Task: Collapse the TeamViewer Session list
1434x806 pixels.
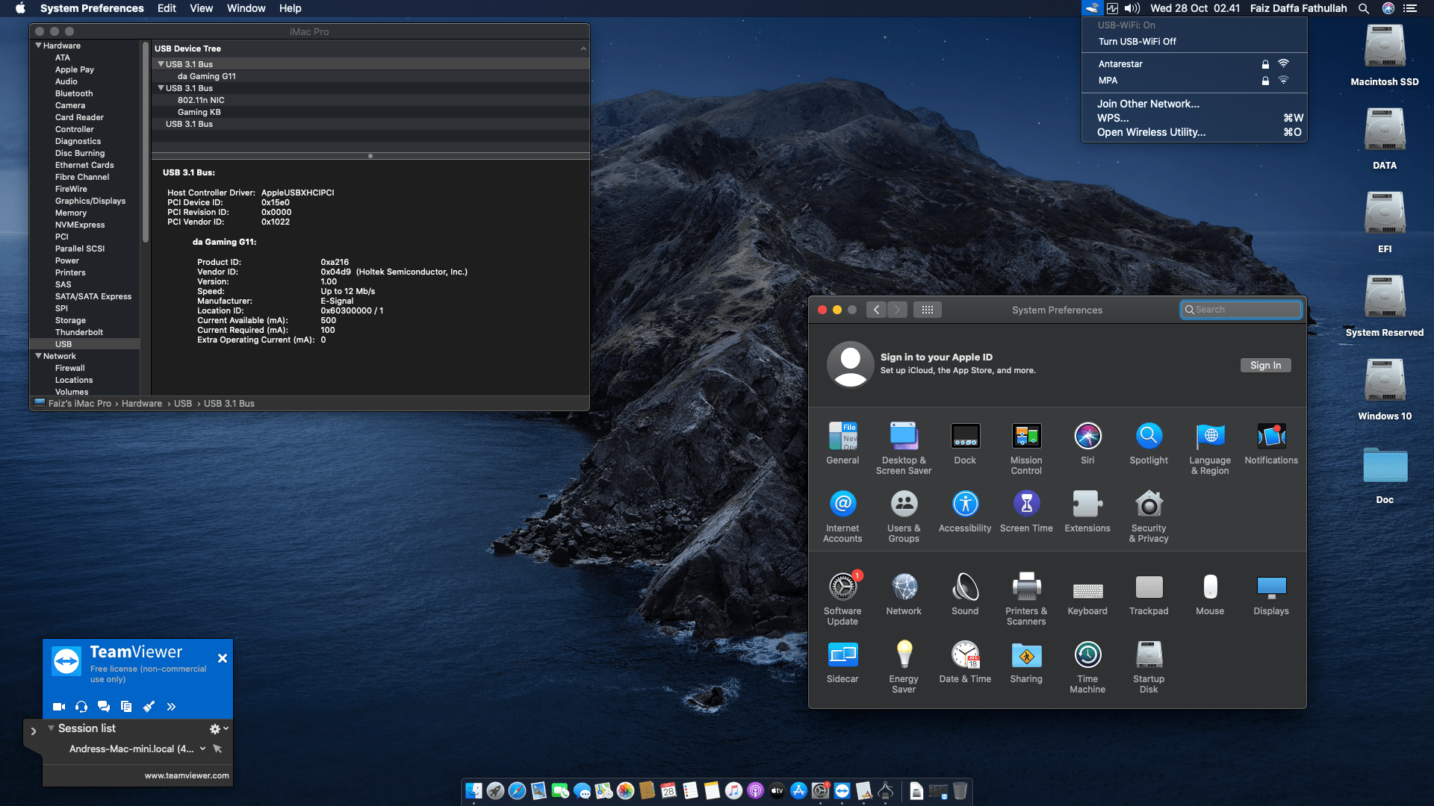Action: coord(51,728)
